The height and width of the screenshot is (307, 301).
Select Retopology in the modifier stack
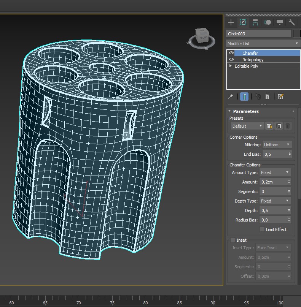pyautogui.click(x=253, y=60)
